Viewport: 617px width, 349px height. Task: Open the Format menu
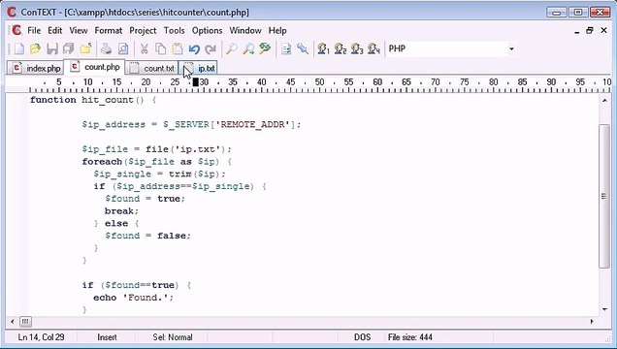tap(109, 30)
